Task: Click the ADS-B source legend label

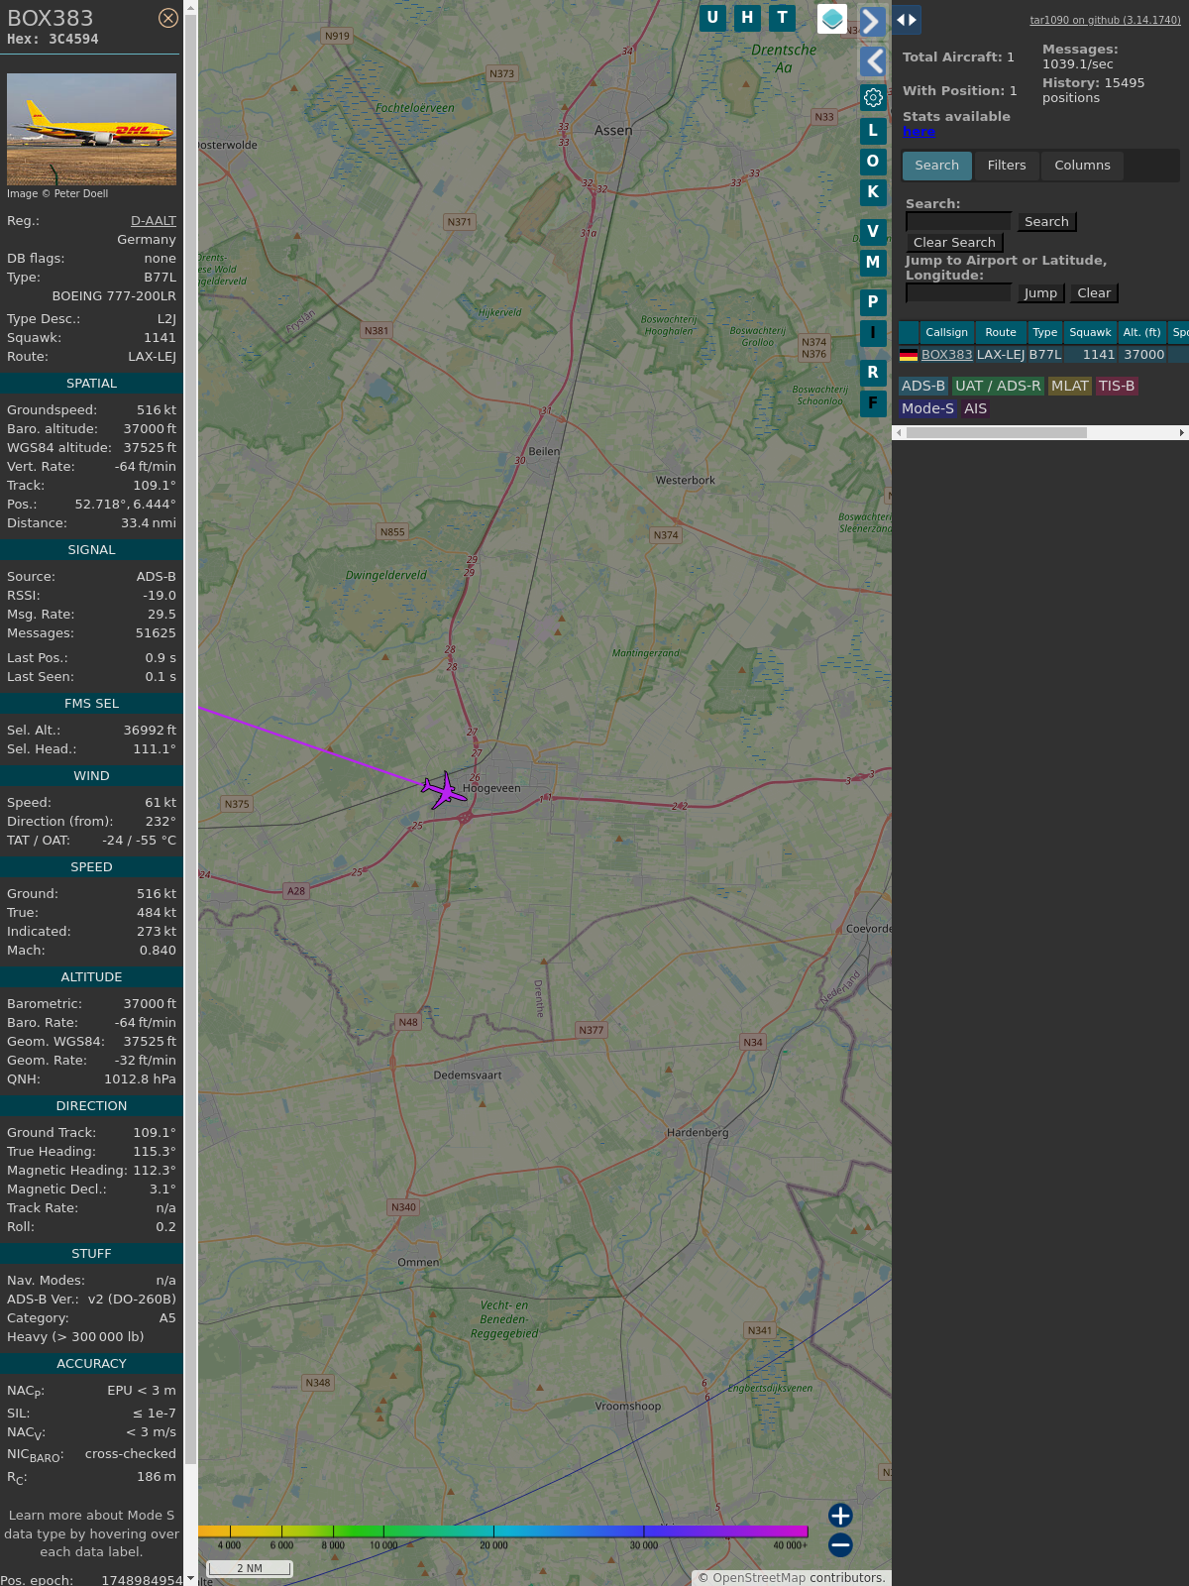Action: [923, 387]
